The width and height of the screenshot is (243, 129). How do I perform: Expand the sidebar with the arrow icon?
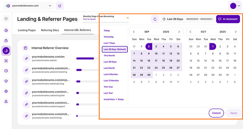[x=6, y=19]
